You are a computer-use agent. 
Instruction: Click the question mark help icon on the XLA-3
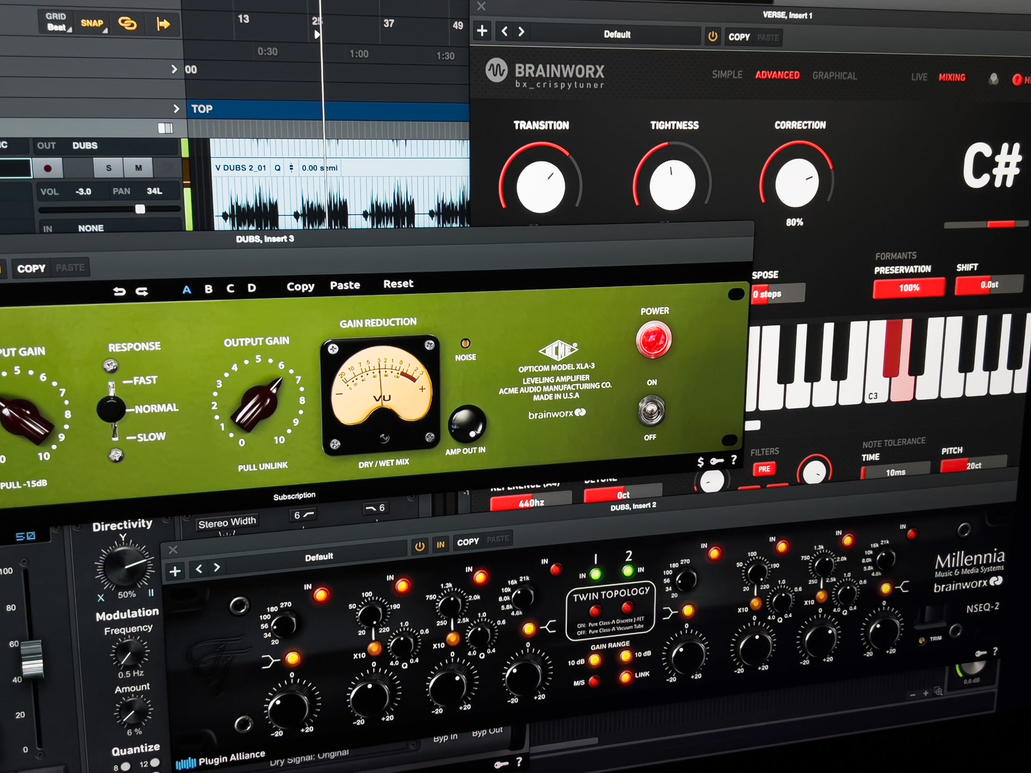(734, 460)
